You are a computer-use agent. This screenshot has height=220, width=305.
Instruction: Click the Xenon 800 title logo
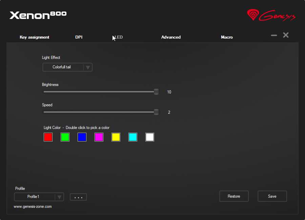38,15
